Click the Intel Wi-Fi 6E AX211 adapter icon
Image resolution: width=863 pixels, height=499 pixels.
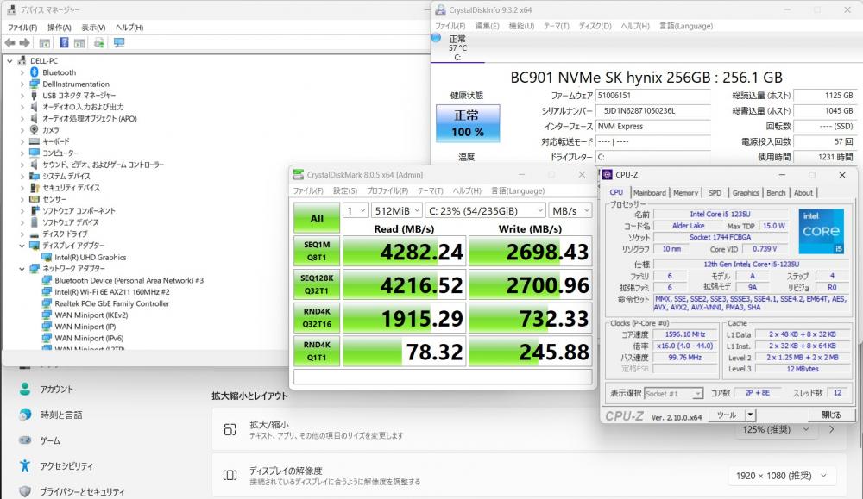point(47,292)
